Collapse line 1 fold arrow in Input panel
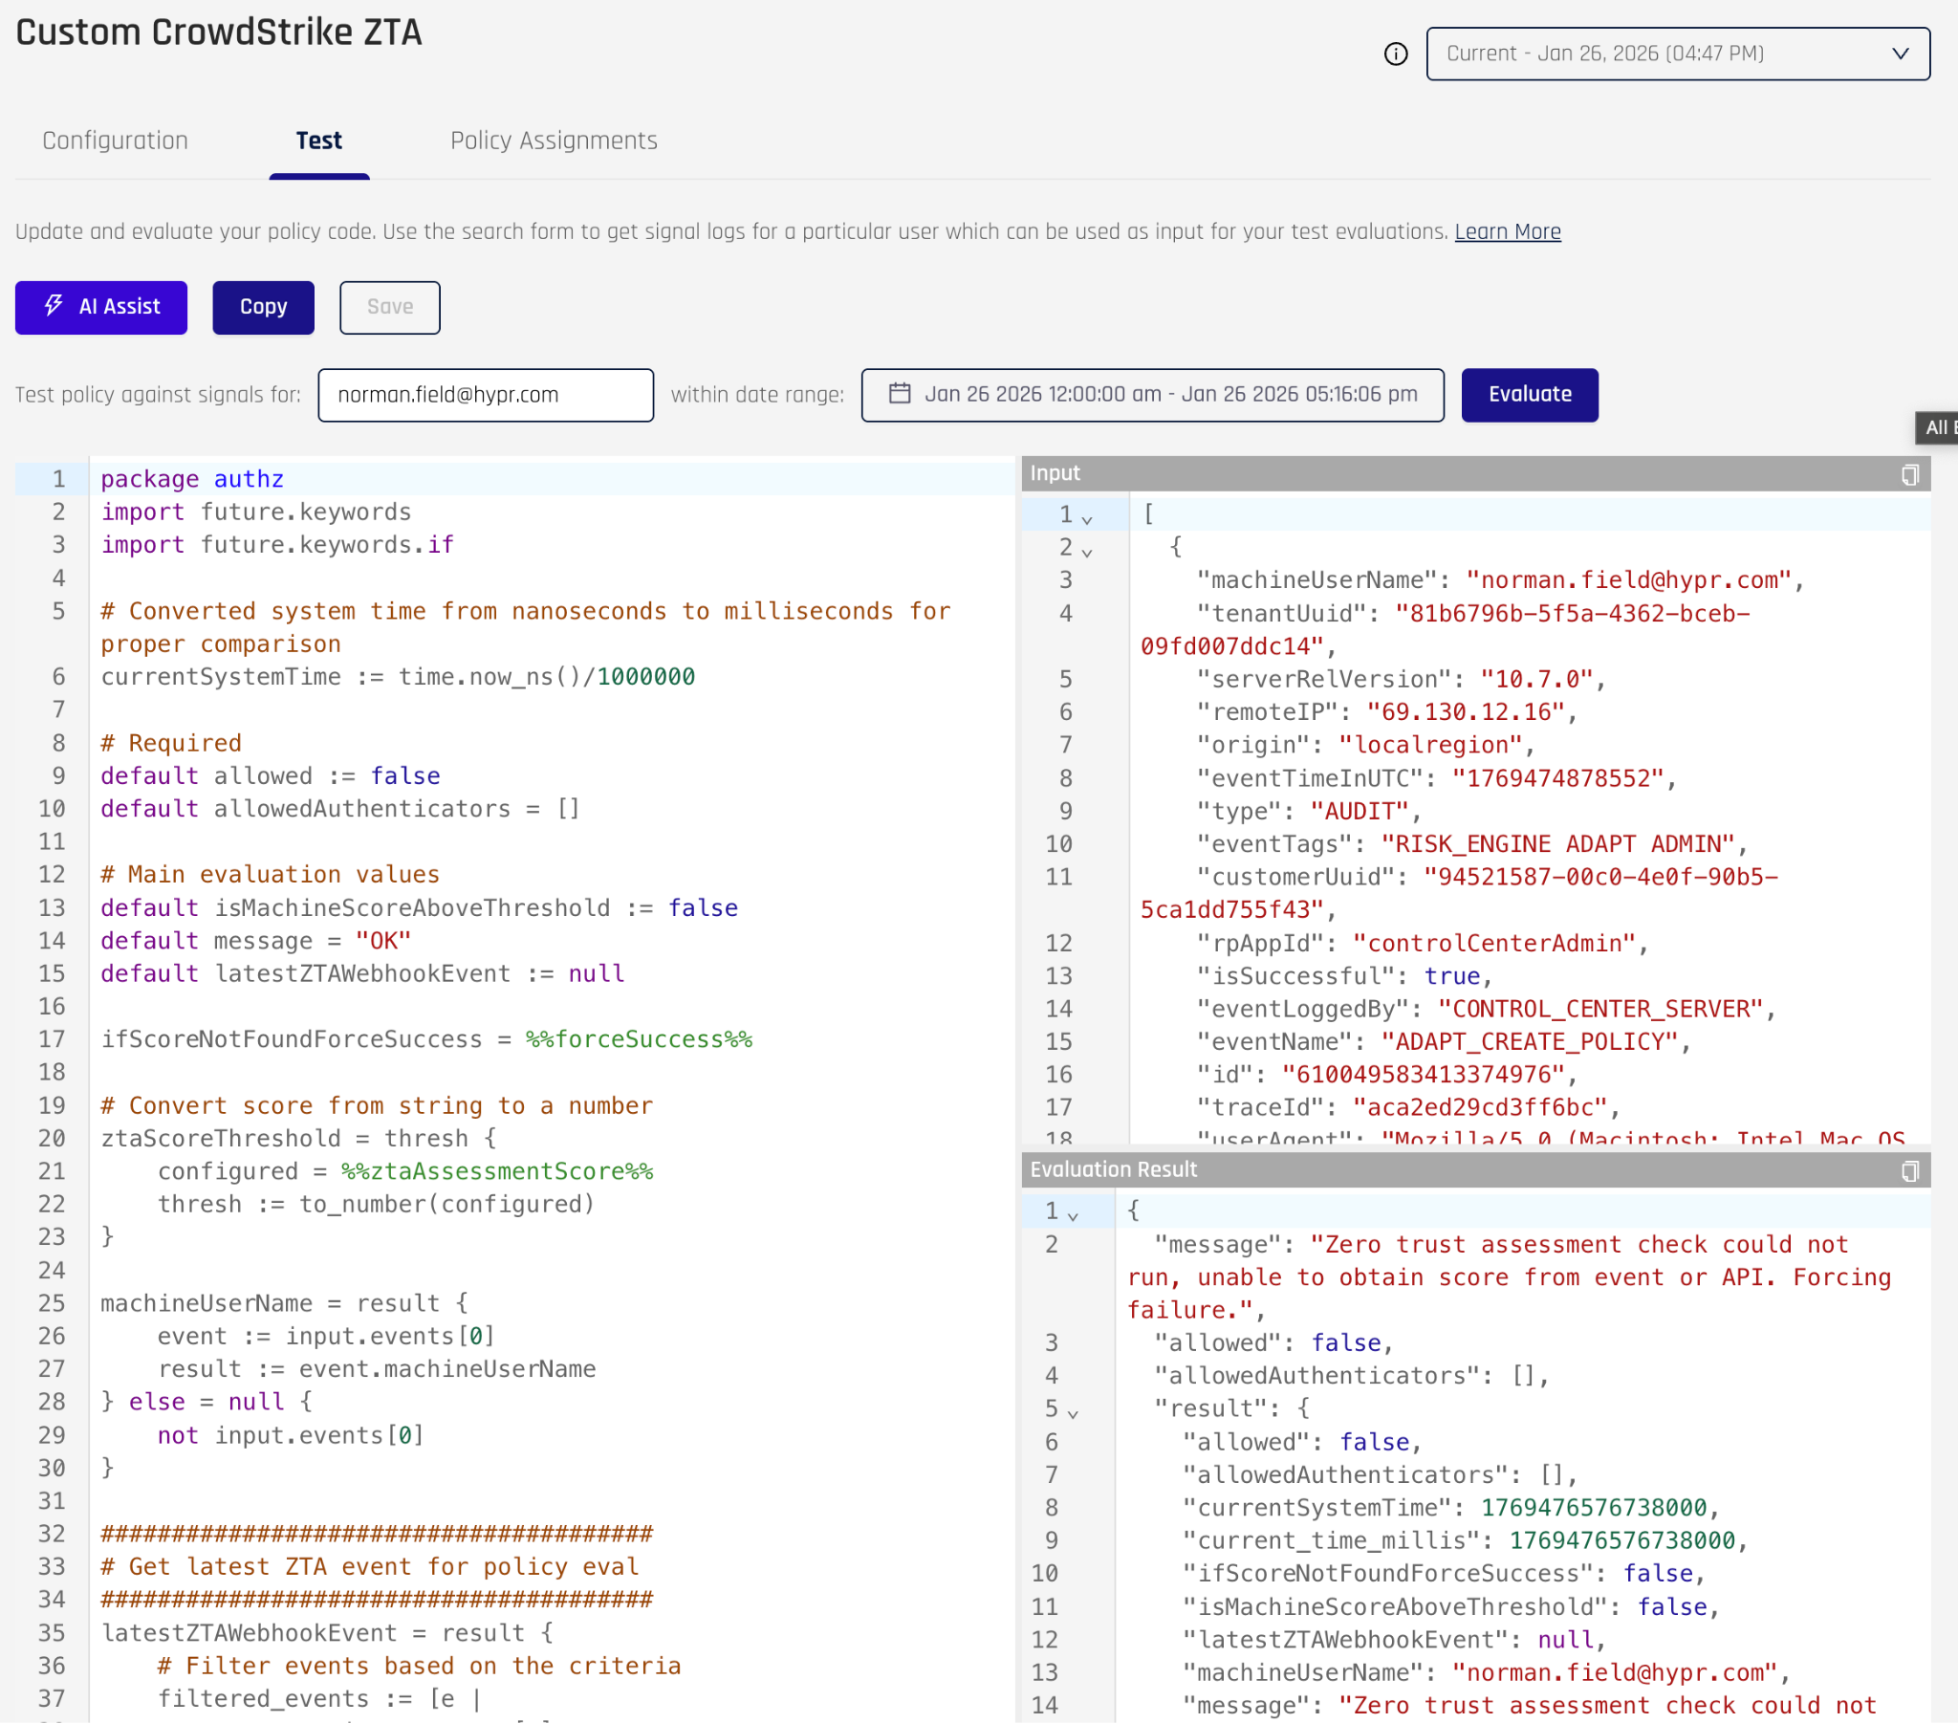The image size is (1958, 1723). coord(1086,518)
